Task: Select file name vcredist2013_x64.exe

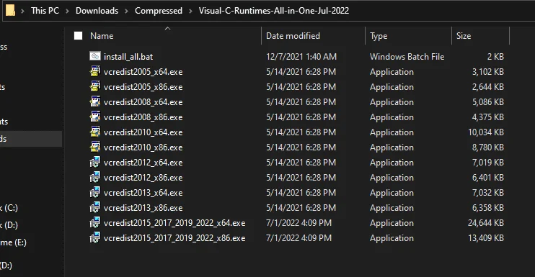Action: point(143,193)
